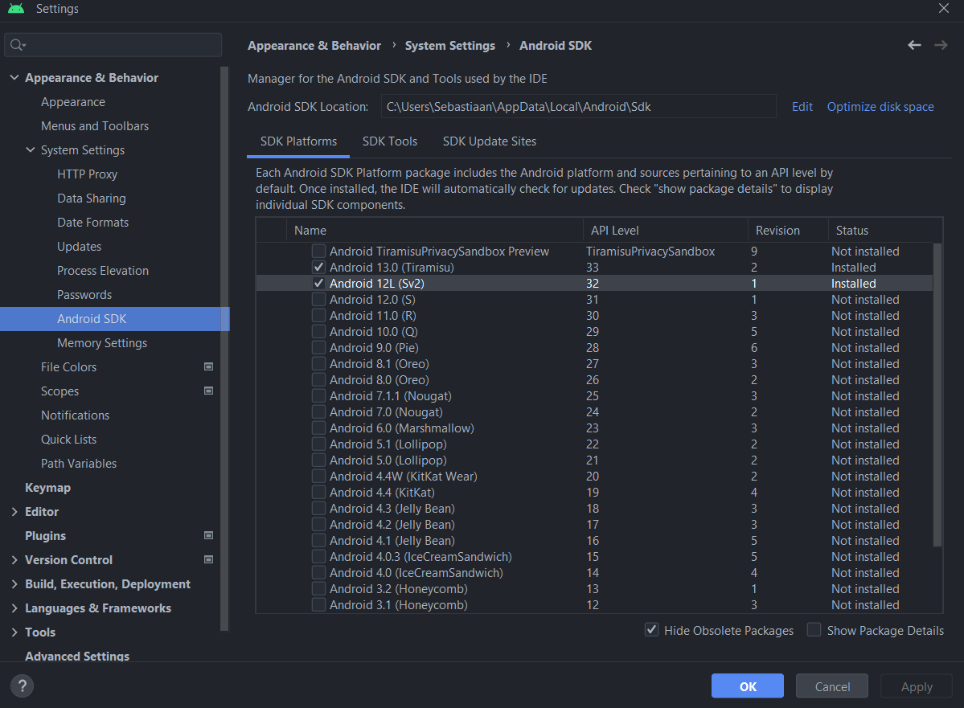This screenshot has width=964, height=708.
Task: Click the search magnifier icon in settings
Action: [17, 45]
